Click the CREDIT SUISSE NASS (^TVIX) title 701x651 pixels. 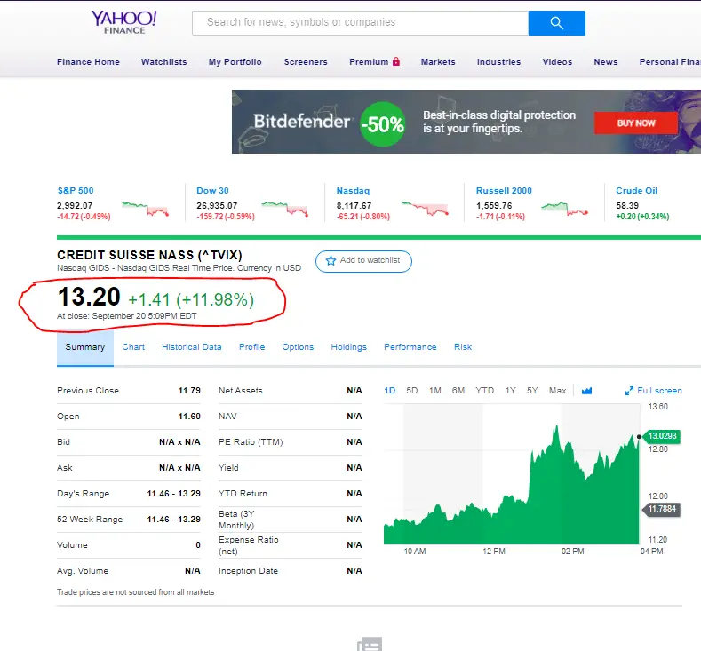pos(149,255)
